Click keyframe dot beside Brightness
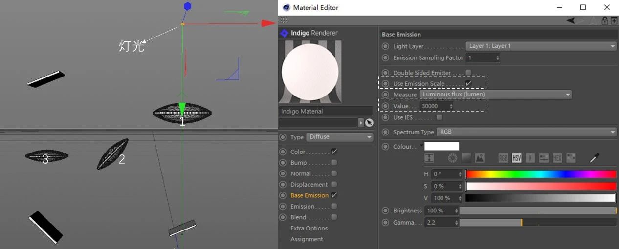This screenshot has width=619, height=249. point(386,211)
